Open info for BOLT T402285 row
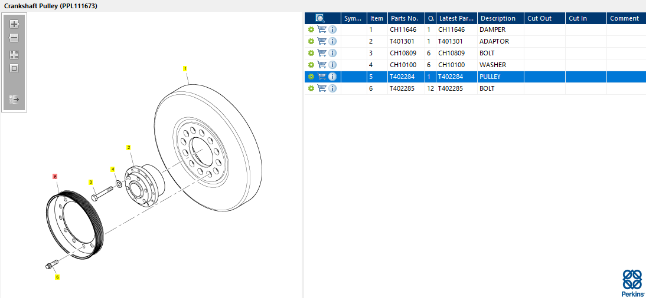 click(332, 88)
